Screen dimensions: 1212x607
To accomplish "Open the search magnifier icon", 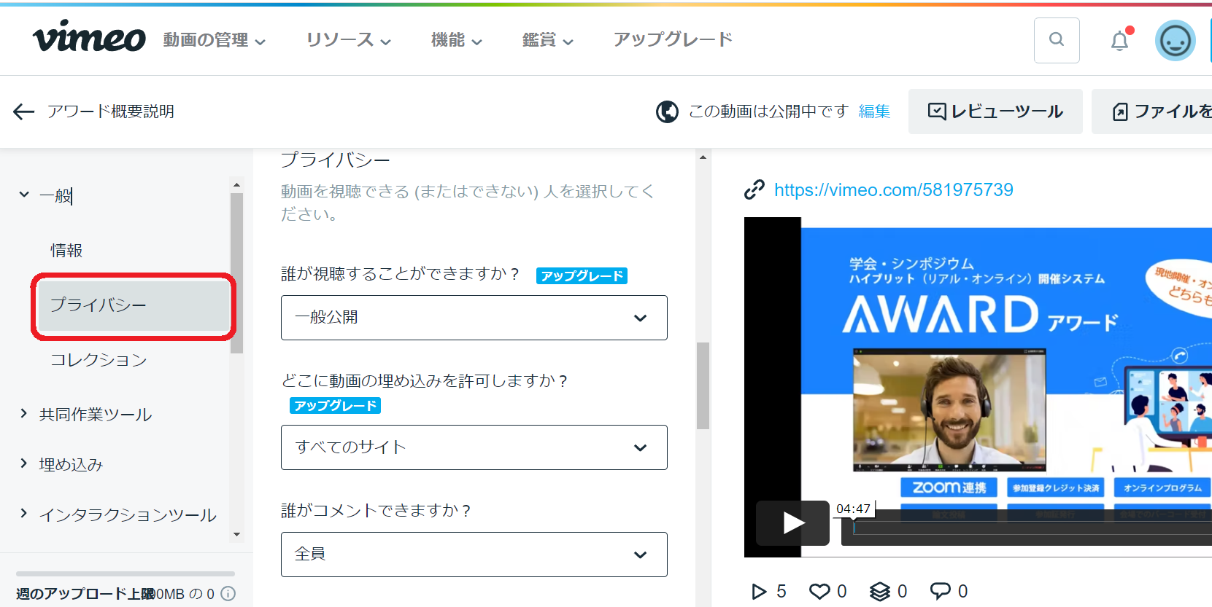I will [1057, 40].
